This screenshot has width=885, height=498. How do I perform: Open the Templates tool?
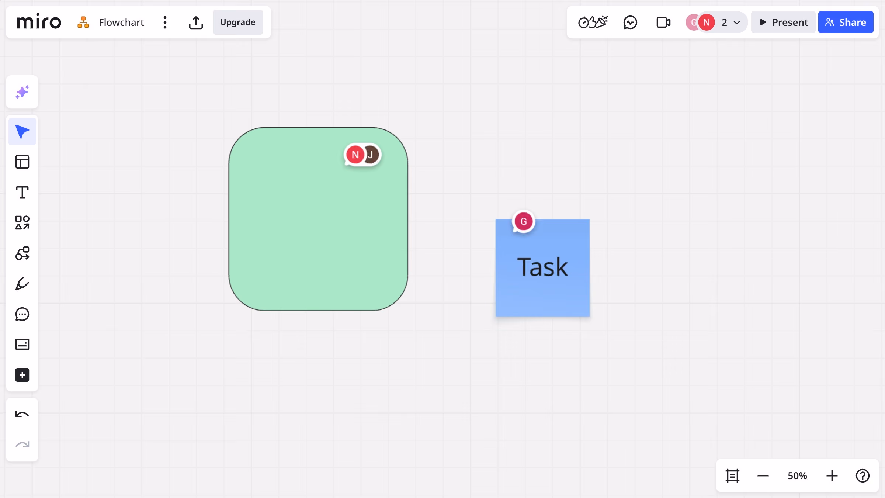click(22, 162)
